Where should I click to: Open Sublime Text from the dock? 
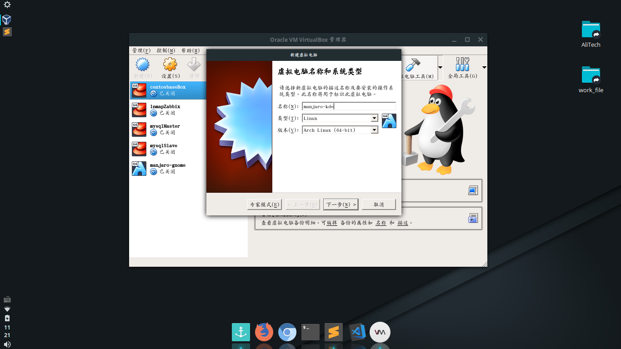coord(334,332)
